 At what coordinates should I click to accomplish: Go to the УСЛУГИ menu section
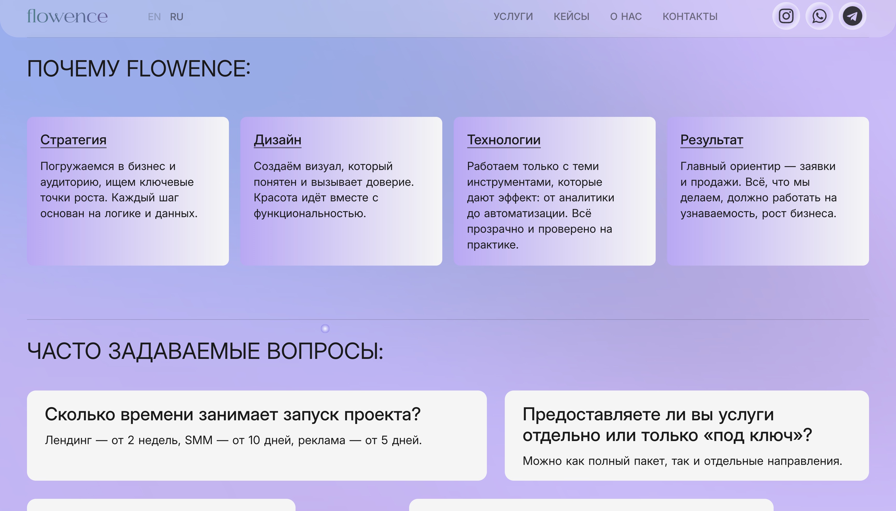click(513, 17)
